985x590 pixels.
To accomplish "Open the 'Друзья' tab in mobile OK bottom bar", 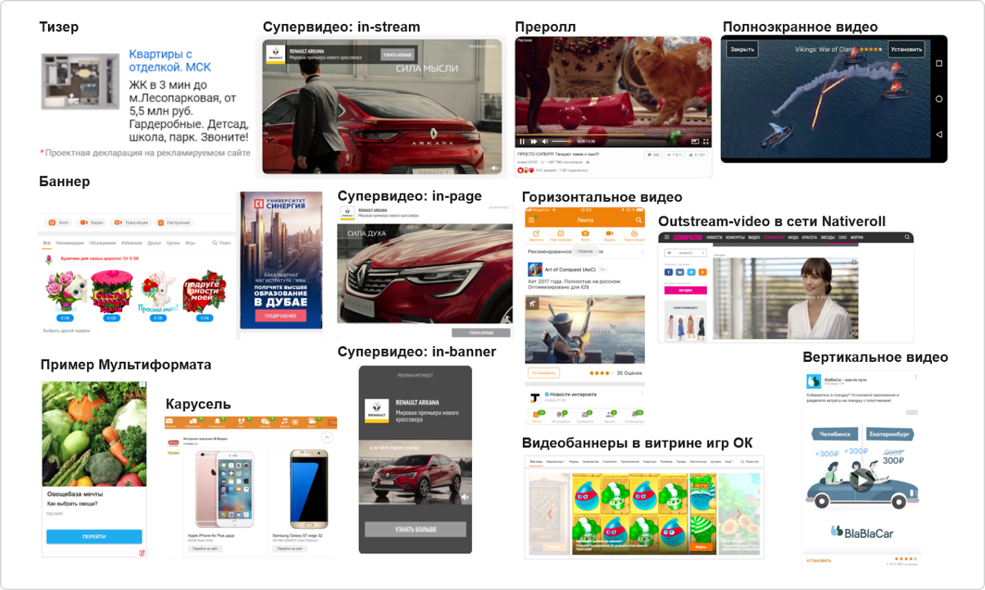I will click(x=610, y=415).
